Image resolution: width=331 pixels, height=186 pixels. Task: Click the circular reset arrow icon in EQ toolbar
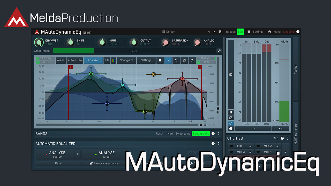176,60
